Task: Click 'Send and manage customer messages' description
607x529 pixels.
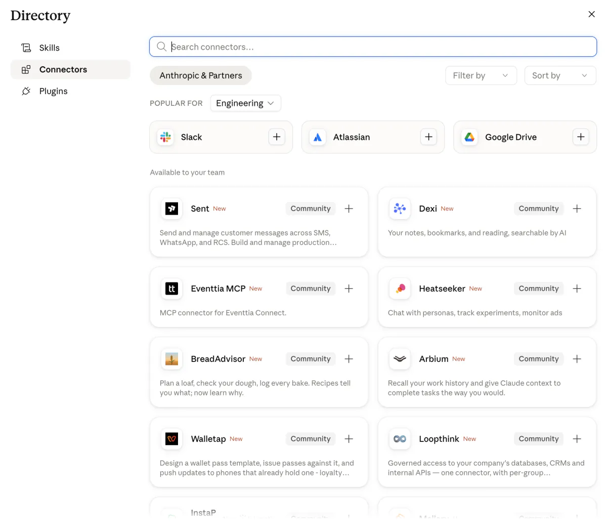Action: [x=248, y=237]
